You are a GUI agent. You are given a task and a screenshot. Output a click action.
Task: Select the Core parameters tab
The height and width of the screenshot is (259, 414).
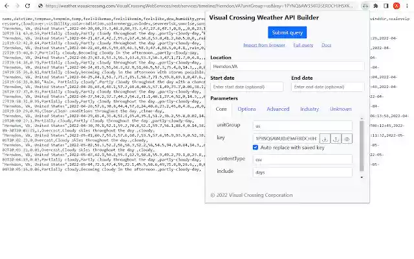221,109
